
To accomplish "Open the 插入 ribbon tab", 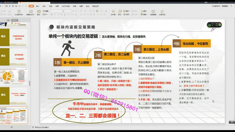I will (38, 6).
